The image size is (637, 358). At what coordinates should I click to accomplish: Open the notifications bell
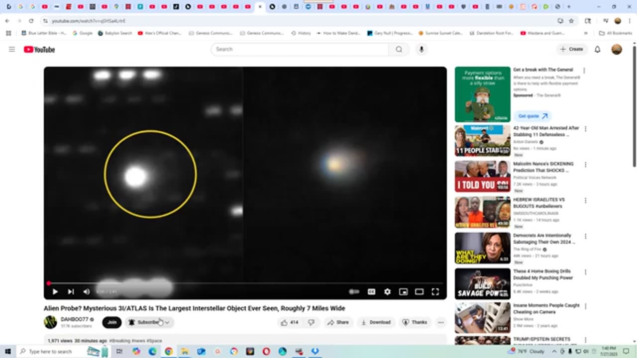(x=598, y=49)
